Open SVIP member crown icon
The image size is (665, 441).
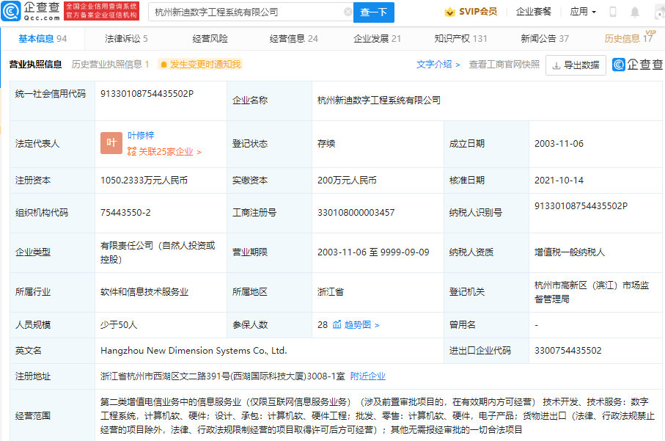point(449,12)
